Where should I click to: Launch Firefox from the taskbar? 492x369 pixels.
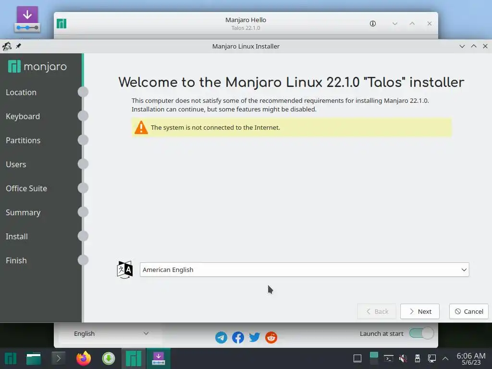(84, 358)
